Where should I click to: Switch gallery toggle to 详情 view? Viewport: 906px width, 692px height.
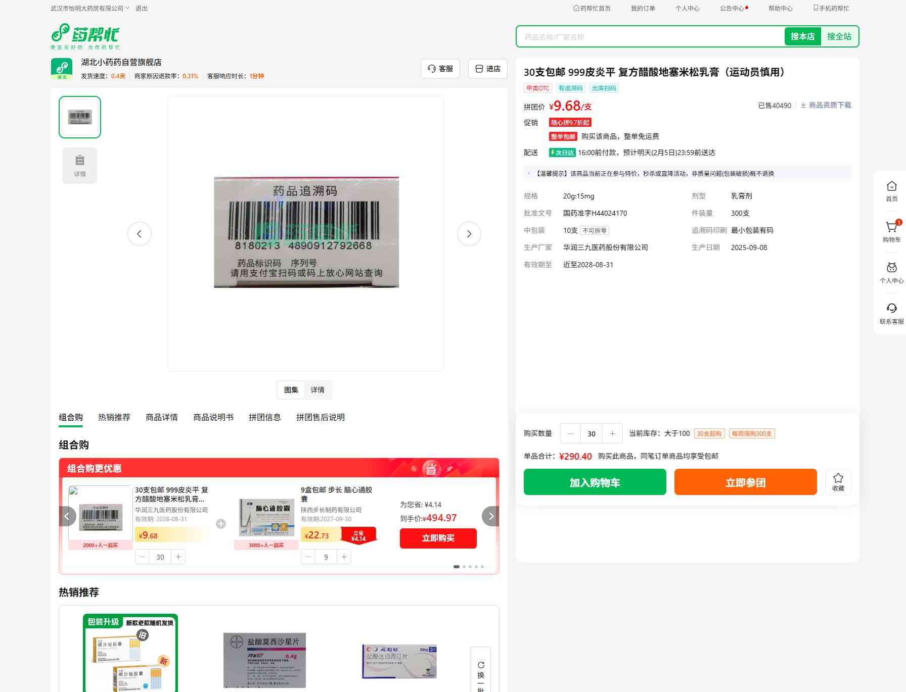click(x=318, y=390)
